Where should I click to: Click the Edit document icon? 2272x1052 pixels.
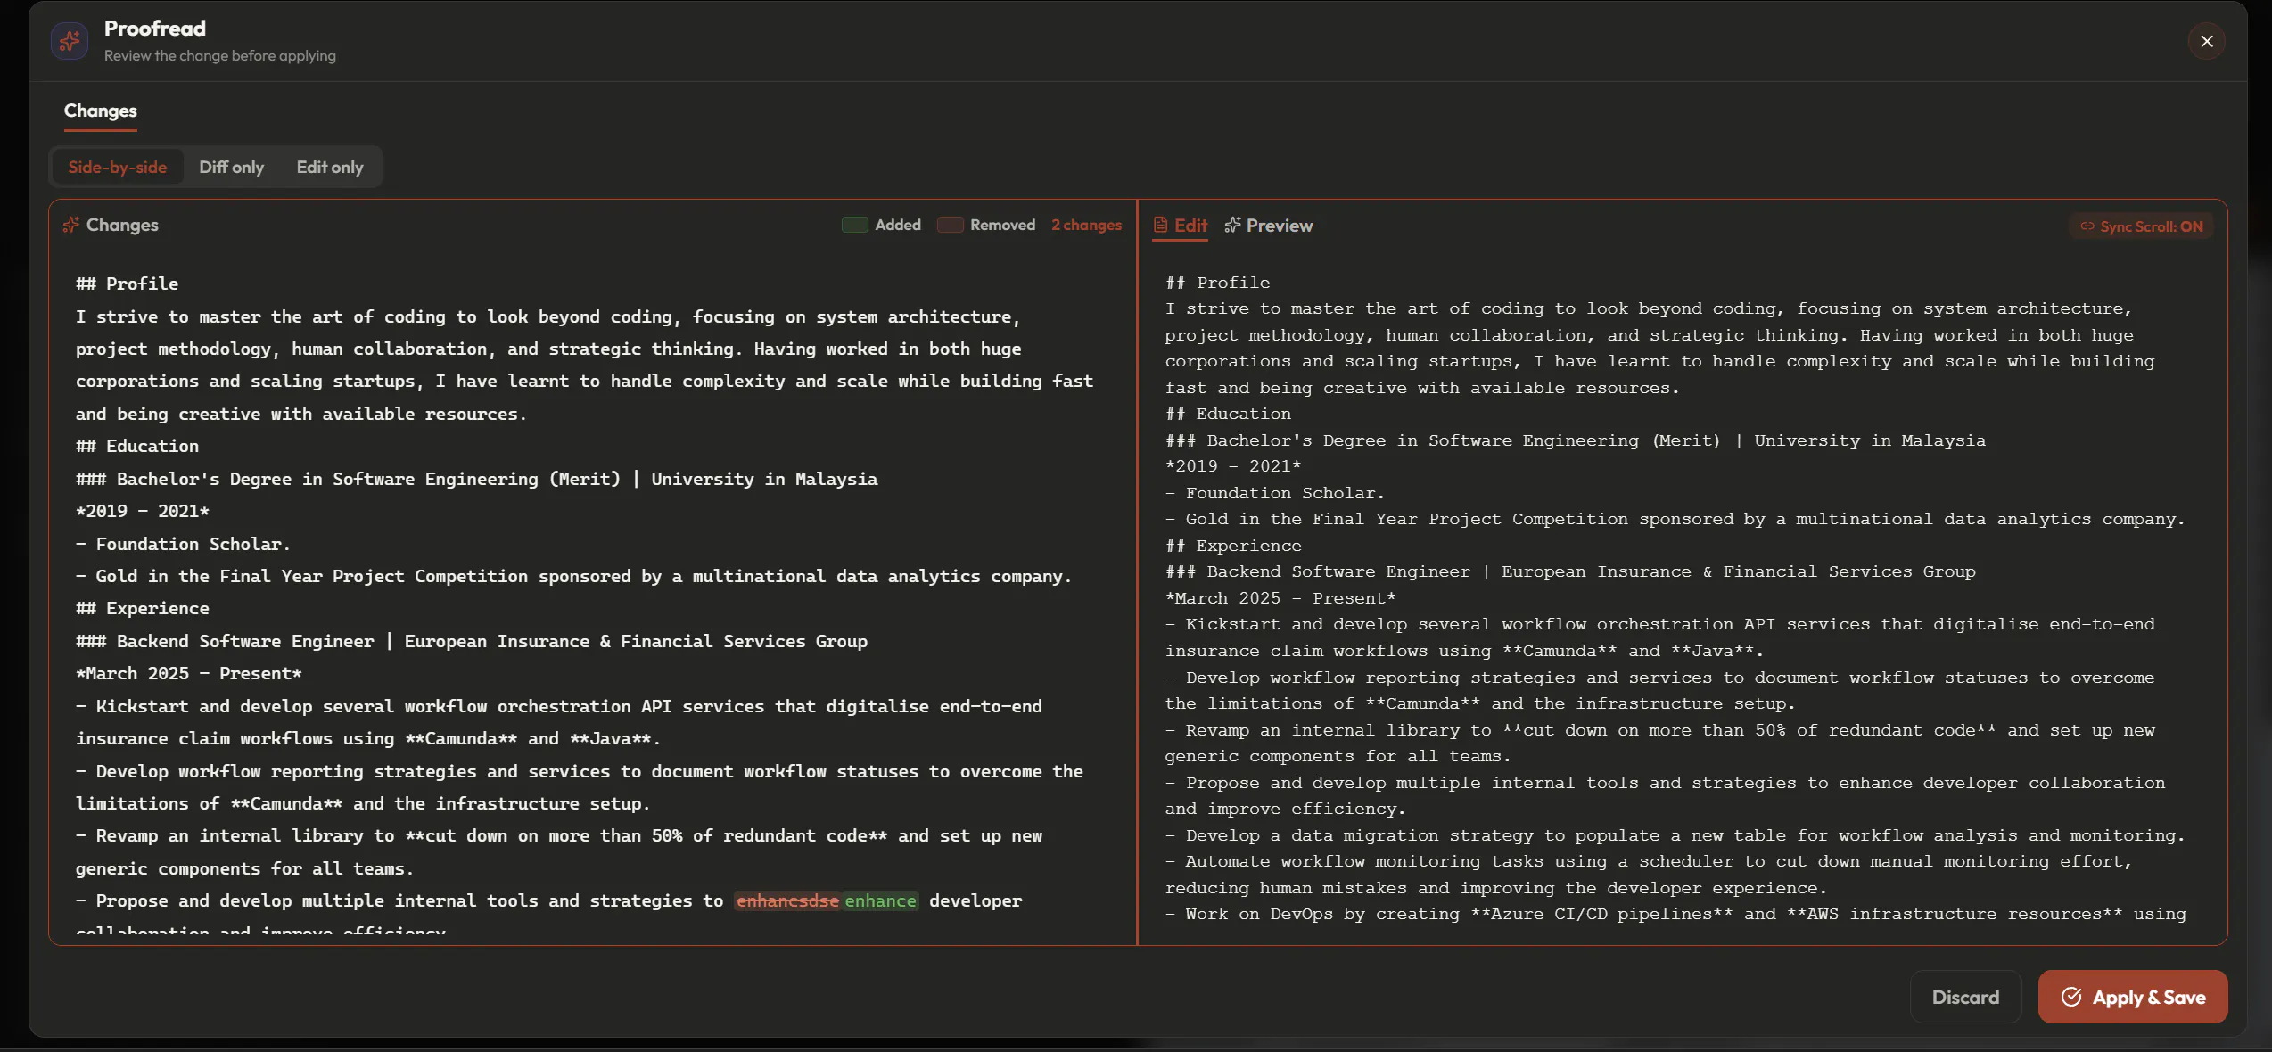(1160, 225)
